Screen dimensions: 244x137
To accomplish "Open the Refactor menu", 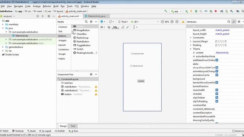I will pos(47,6).
